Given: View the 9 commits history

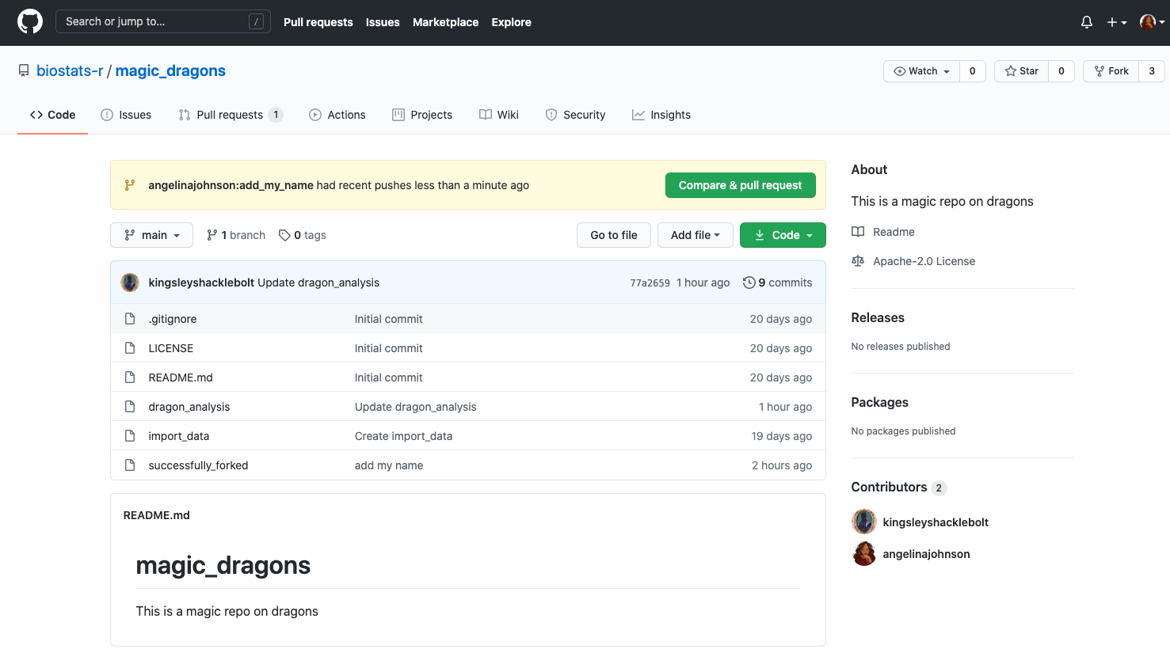Looking at the screenshot, I should (778, 283).
